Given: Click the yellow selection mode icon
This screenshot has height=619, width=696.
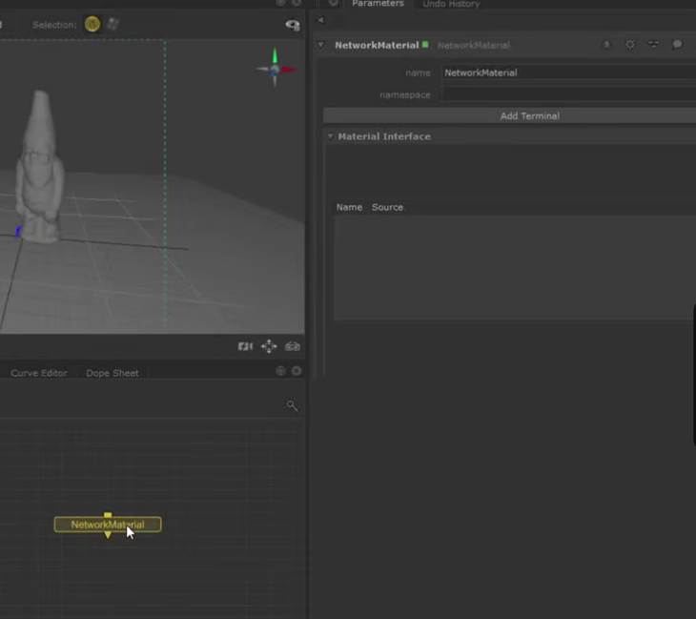Looking at the screenshot, I should (x=92, y=24).
